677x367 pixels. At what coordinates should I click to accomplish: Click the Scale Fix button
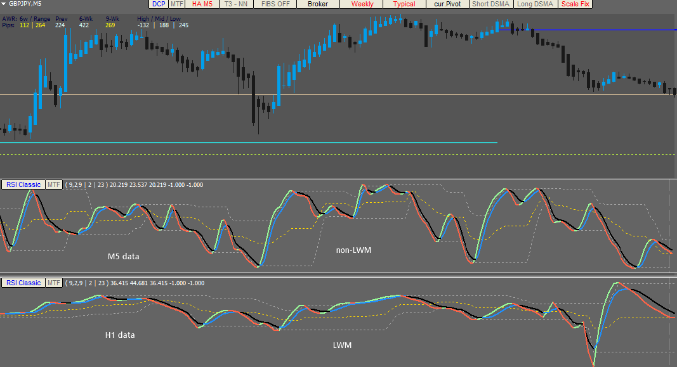575,4
